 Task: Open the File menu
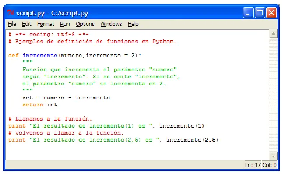(12, 24)
